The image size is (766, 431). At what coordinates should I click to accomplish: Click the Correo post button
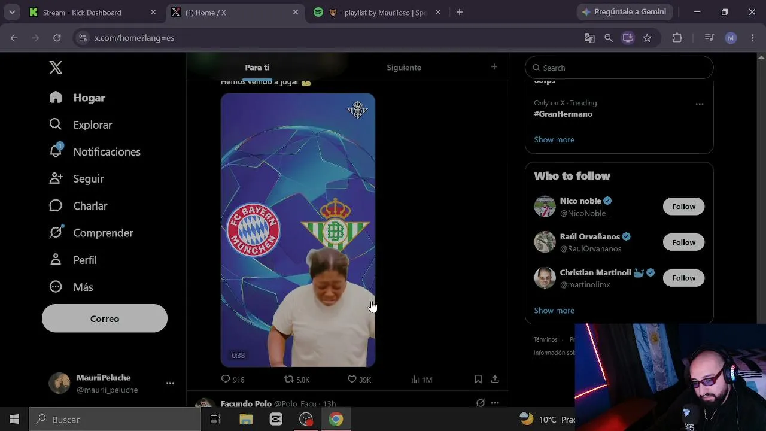pyautogui.click(x=105, y=318)
